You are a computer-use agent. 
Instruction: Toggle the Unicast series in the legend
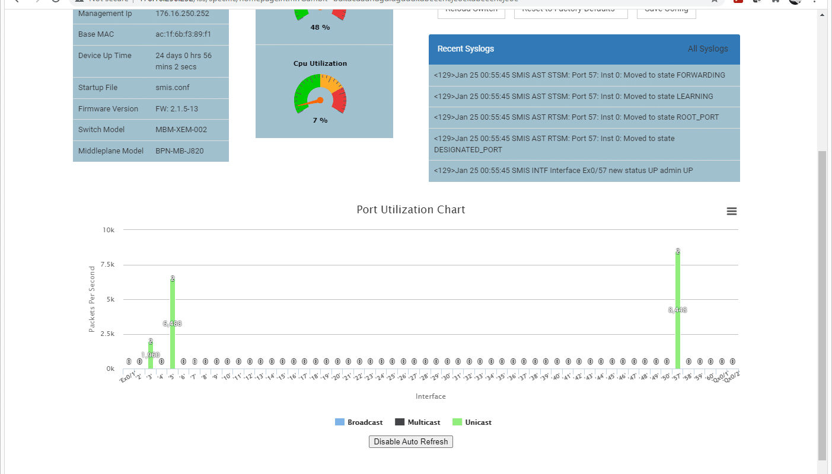[472, 422]
